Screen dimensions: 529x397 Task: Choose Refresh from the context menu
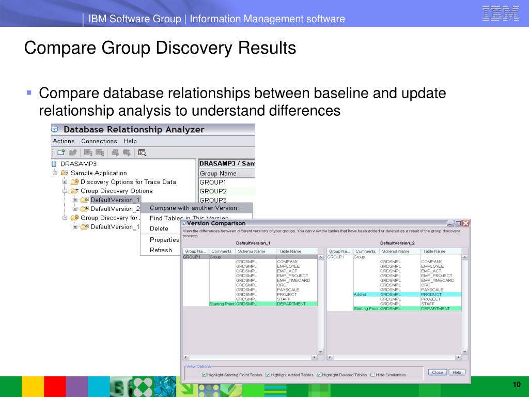pos(161,250)
